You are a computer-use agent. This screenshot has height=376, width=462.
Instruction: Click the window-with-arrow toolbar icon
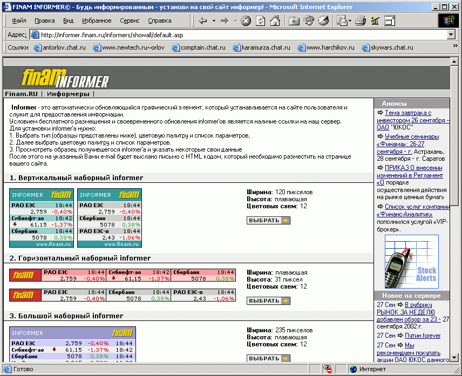click(390, 21)
